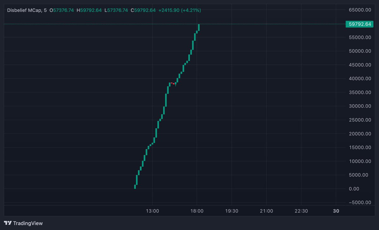
Task: Click the topmost green candle at 59792
Action: pyautogui.click(x=199, y=27)
